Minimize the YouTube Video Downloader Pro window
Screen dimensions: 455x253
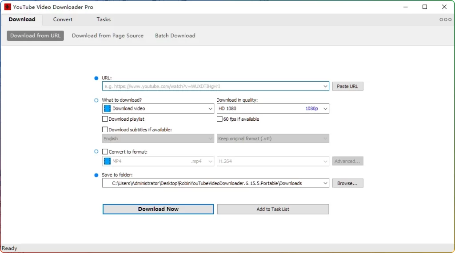(x=406, y=7)
